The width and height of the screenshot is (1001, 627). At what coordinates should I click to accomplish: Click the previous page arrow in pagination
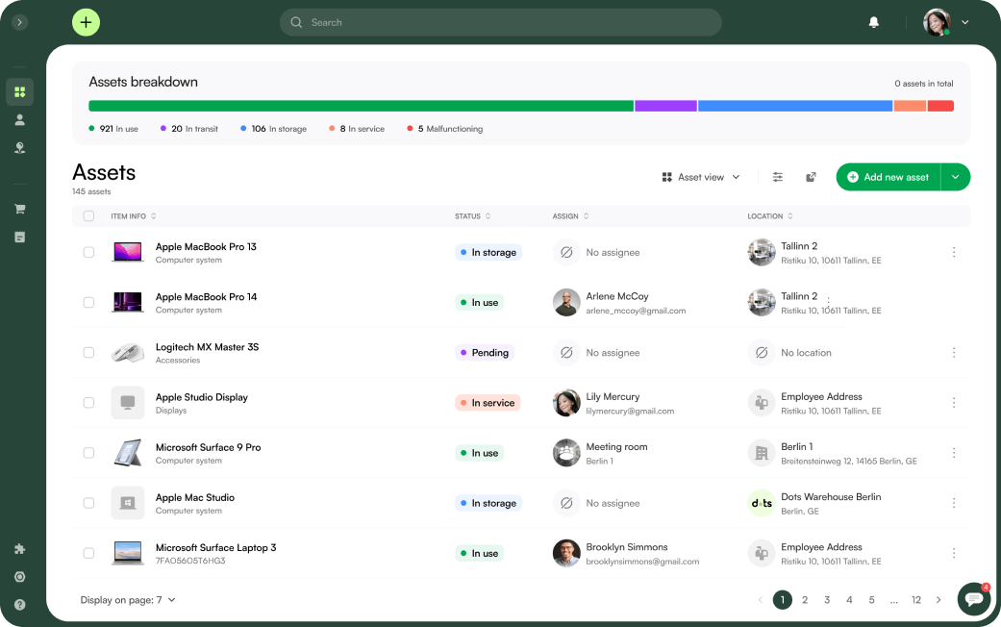point(761,599)
